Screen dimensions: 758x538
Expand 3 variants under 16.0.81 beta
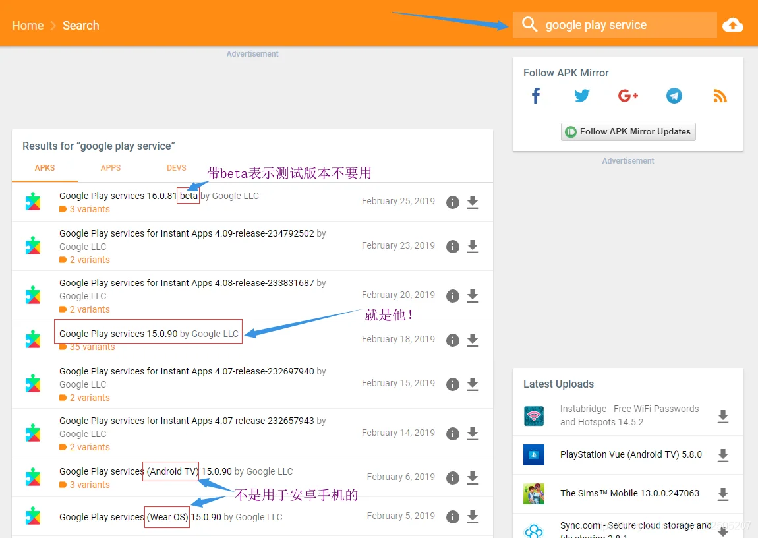coord(84,209)
